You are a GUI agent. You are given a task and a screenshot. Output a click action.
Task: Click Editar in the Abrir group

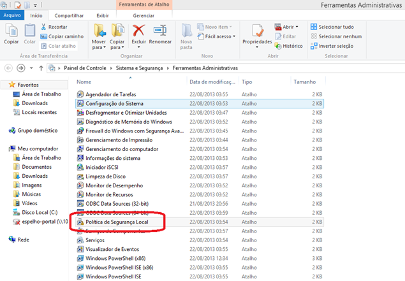[286, 36]
